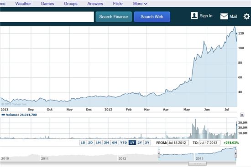This screenshot has height=167, width=251.
Task: Click the Sign In link
Action: click(x=206, y=16)
